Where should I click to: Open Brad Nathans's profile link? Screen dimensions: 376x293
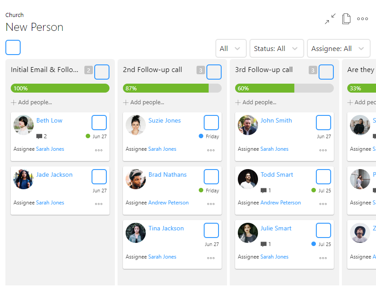point(167,175)
